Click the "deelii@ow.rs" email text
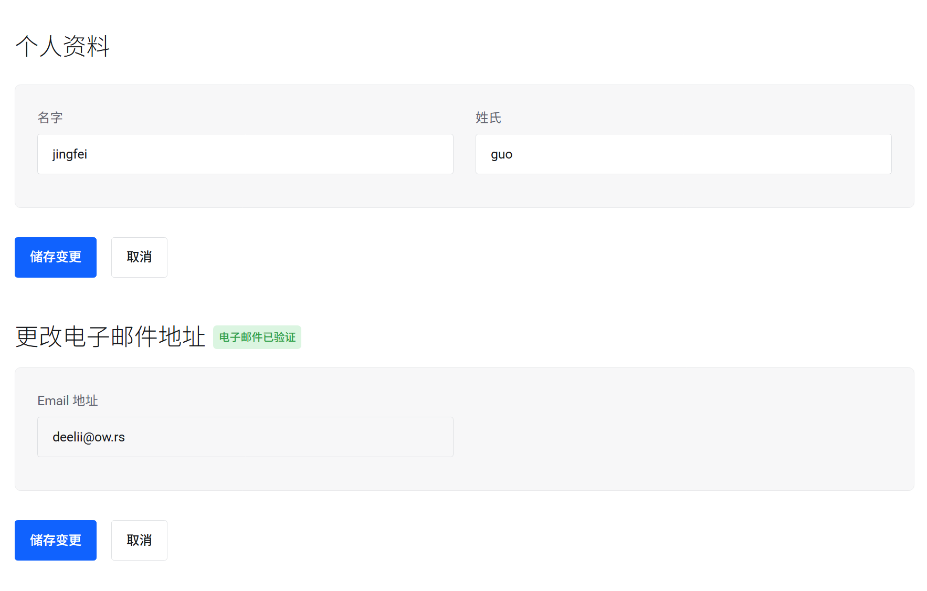This screenshot has width=927, height=591. [x=89, y=437]
